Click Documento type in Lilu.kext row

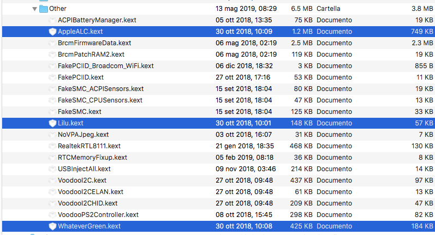tap(334, 123)
